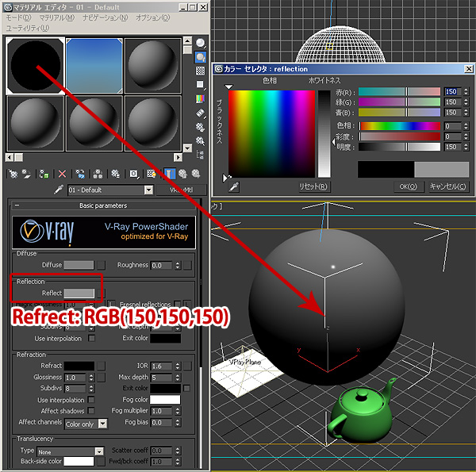476x472 pixels.
Task: Click the vertical whiteness slider bar
Action: point(324,134)
